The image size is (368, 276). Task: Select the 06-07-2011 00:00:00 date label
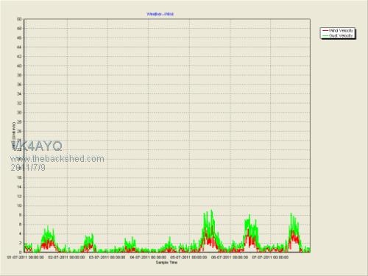point(230,258)
